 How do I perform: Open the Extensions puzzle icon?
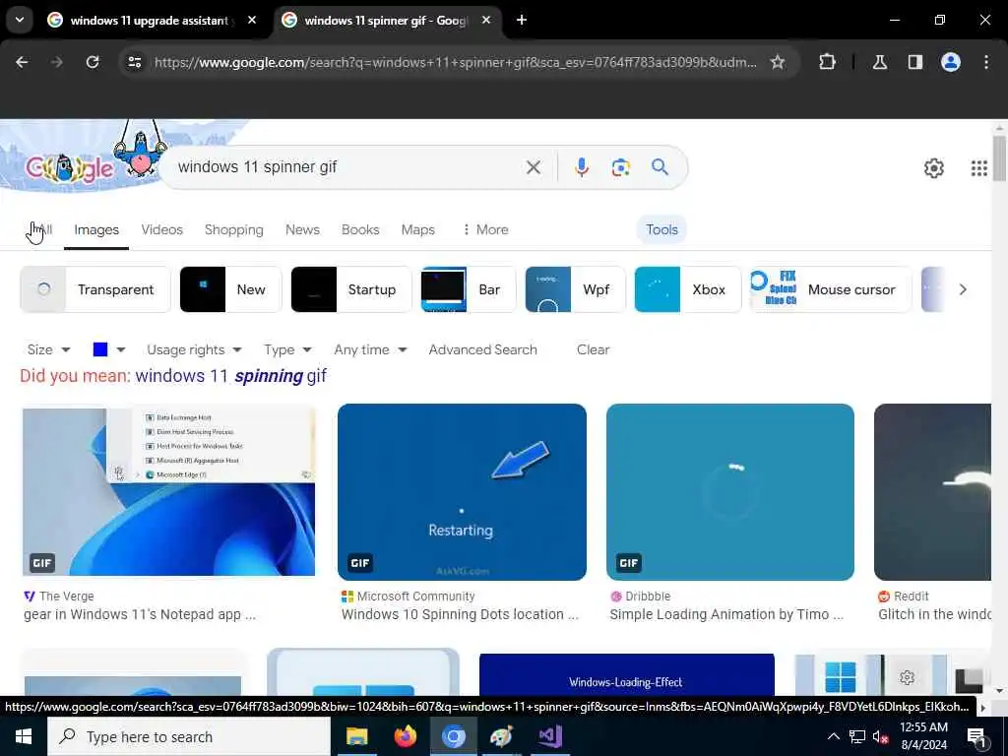point(827,62)
